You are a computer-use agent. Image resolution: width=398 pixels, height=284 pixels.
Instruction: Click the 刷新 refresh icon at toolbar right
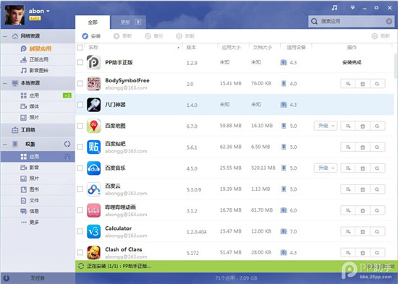374,36
